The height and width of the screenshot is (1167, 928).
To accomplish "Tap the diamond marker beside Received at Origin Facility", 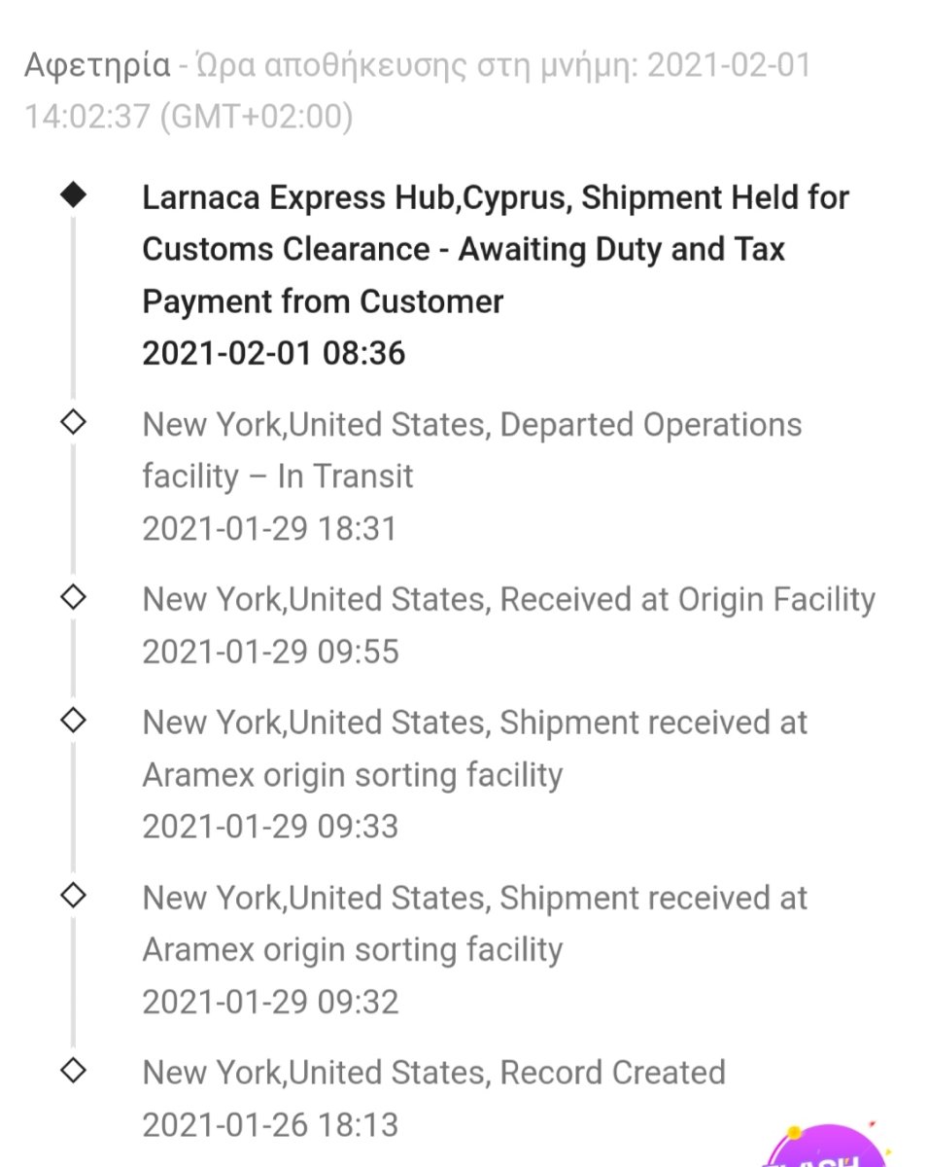I will pos(73,597).
